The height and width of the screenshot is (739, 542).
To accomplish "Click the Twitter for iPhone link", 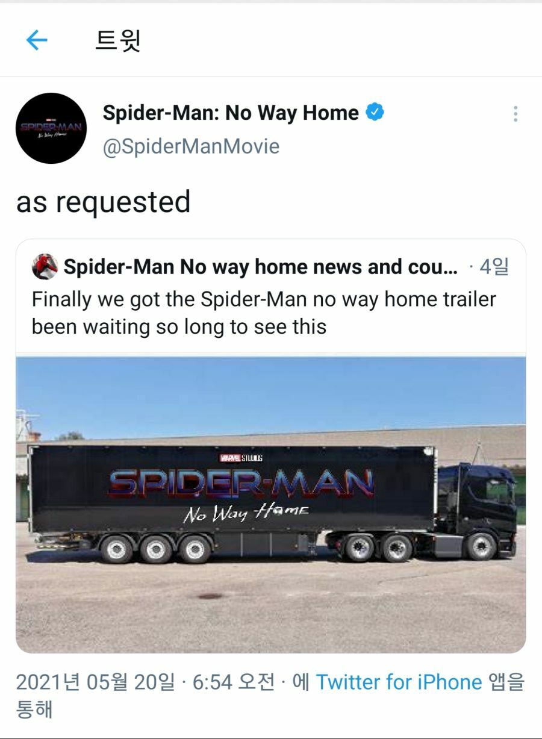I will coord(399,682).
